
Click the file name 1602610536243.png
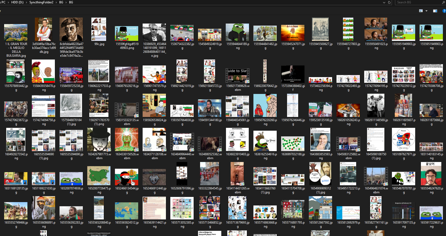(x=349, y=122)
